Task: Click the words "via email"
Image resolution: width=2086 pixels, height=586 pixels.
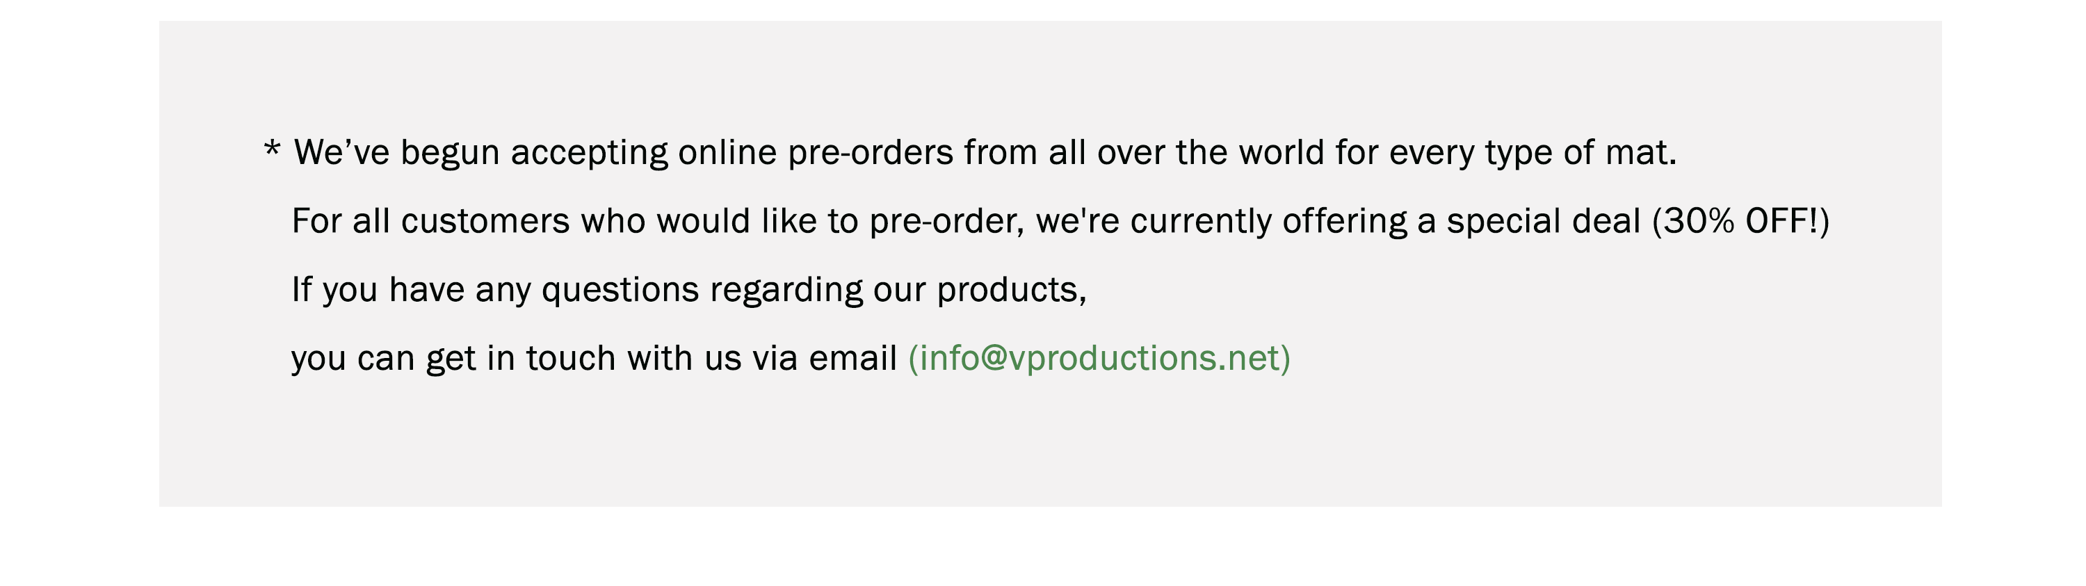Action: tap(825, 358)
